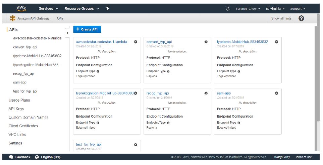The height and width of the screenshot is (165, 323).
Task: Open the Support dropdown menu
Action: tap(298, 9)
